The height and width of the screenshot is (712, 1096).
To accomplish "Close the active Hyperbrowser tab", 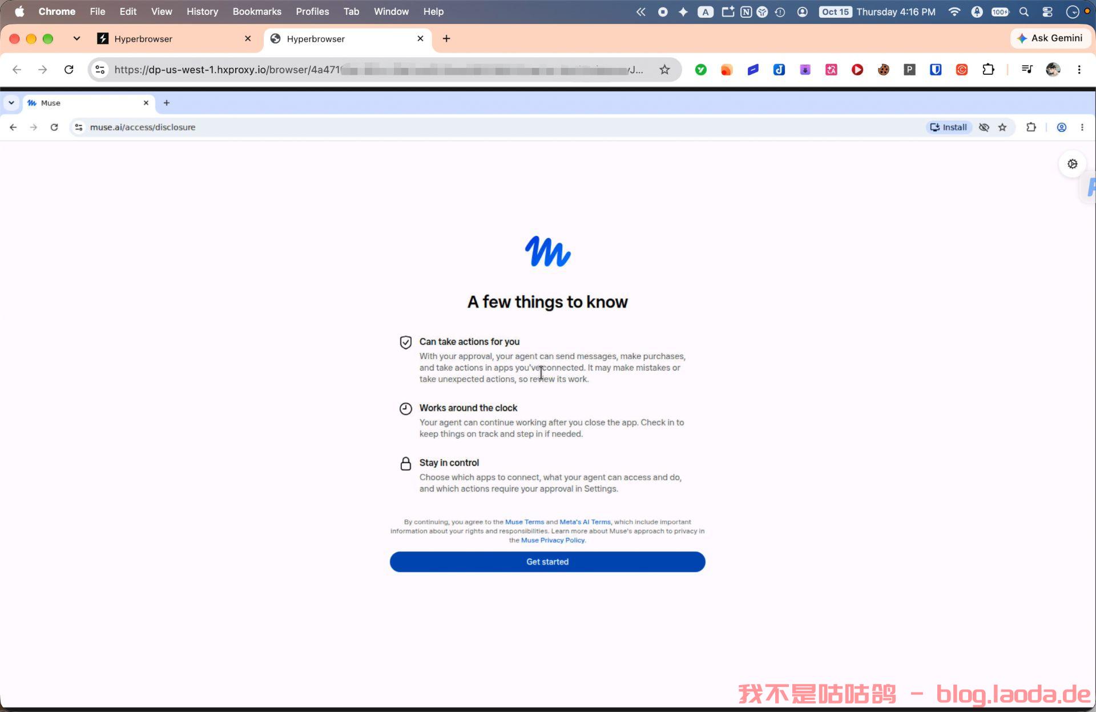I will (420, 38).
